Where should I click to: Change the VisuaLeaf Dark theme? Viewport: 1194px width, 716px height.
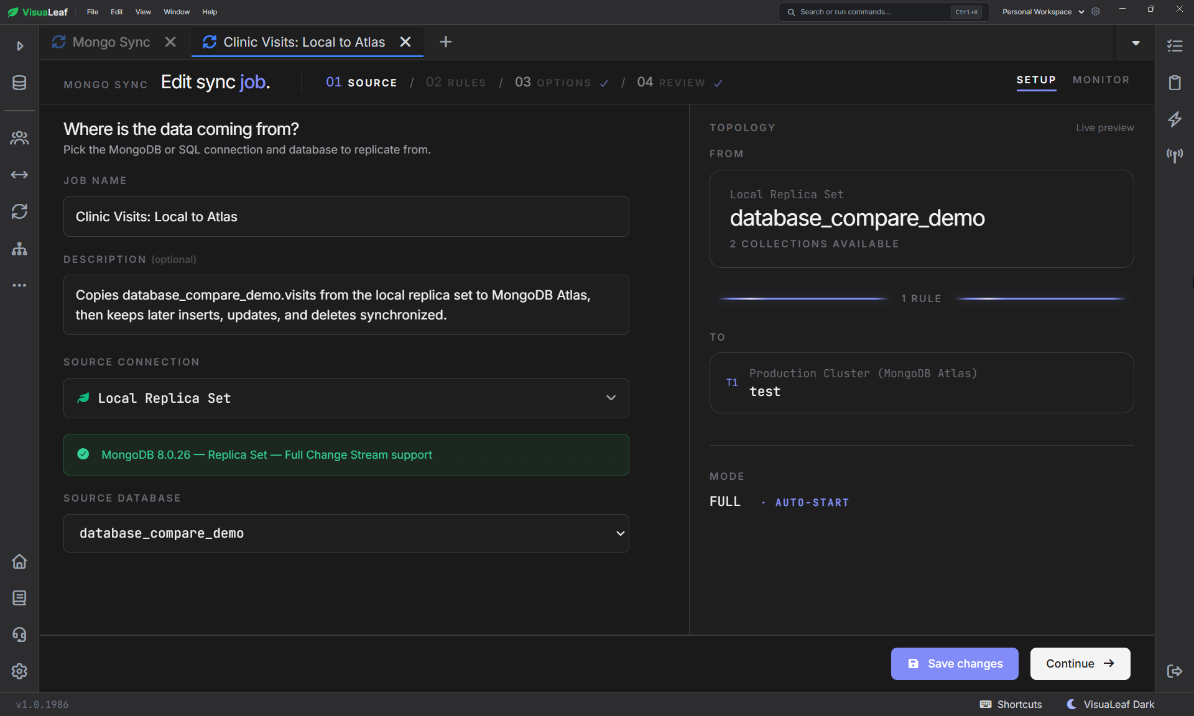click(1111, 704)
